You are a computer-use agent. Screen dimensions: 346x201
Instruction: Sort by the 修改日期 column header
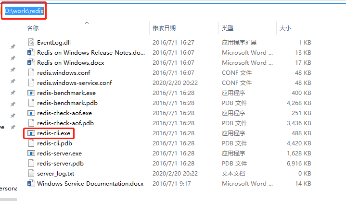(164, 28)
